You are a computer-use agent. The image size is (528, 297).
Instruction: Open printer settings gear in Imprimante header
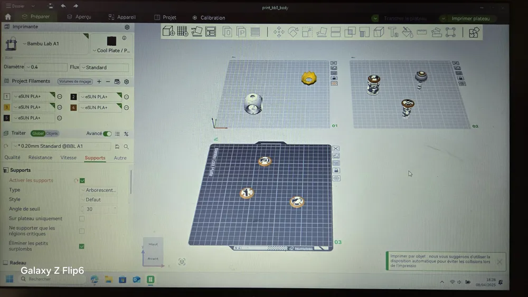(x=127, y=27)
